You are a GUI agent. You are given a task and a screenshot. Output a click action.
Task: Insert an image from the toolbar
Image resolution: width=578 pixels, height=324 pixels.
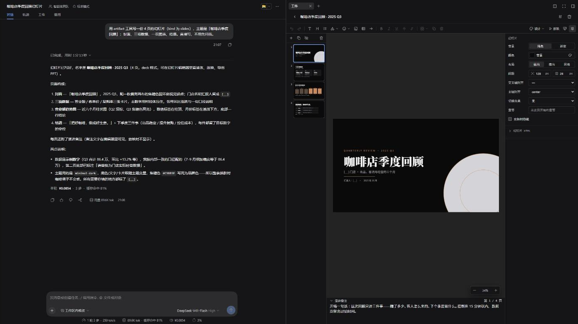coord(356,29)
